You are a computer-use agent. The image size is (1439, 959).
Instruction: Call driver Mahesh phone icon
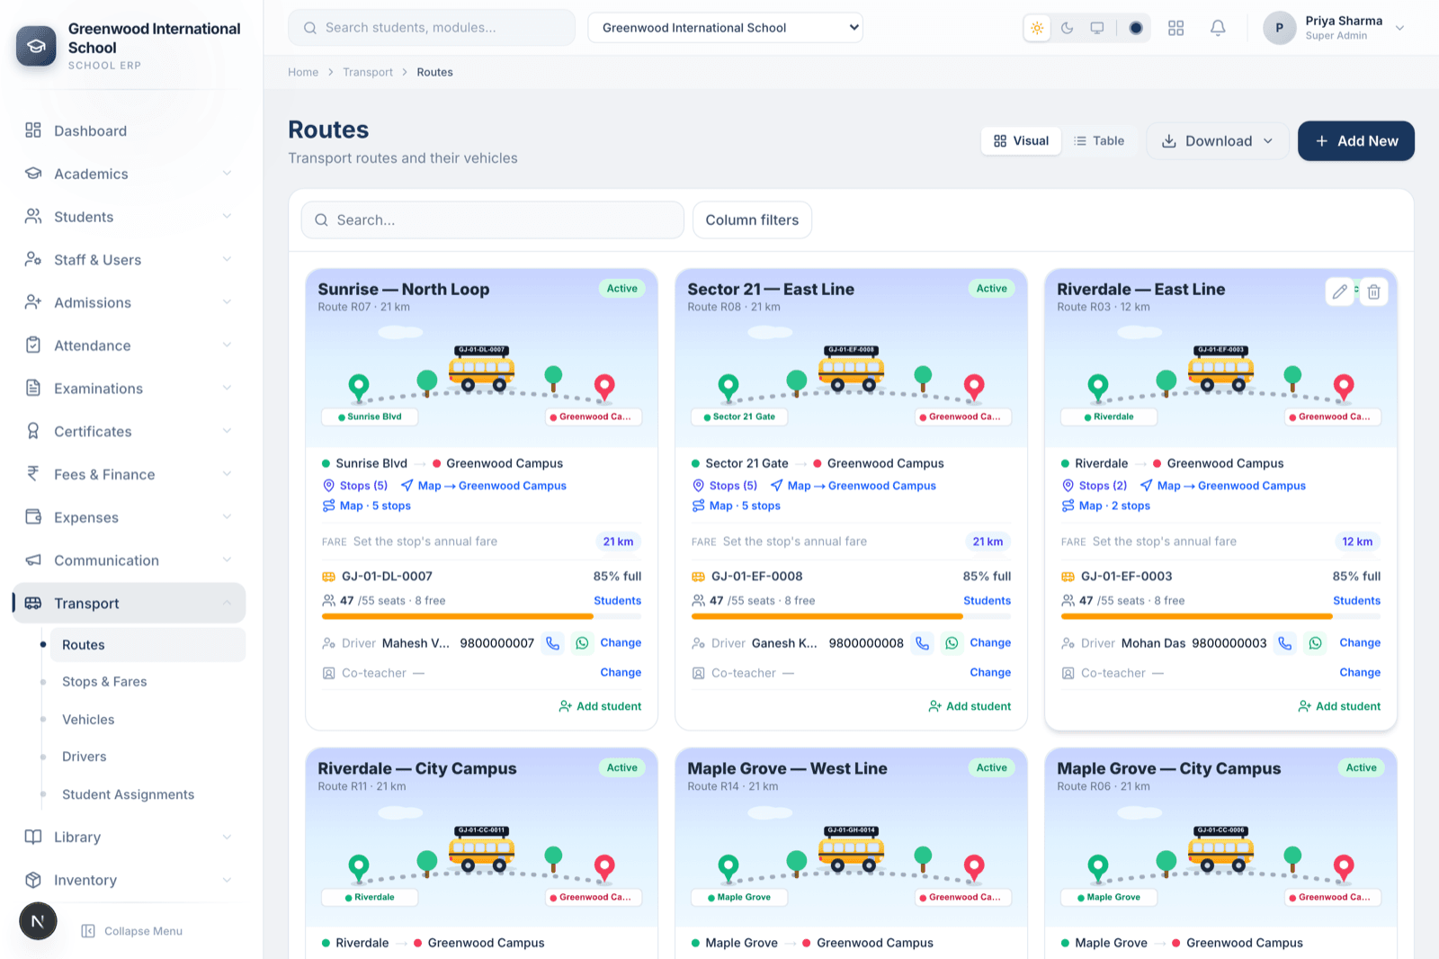(553, 643)
